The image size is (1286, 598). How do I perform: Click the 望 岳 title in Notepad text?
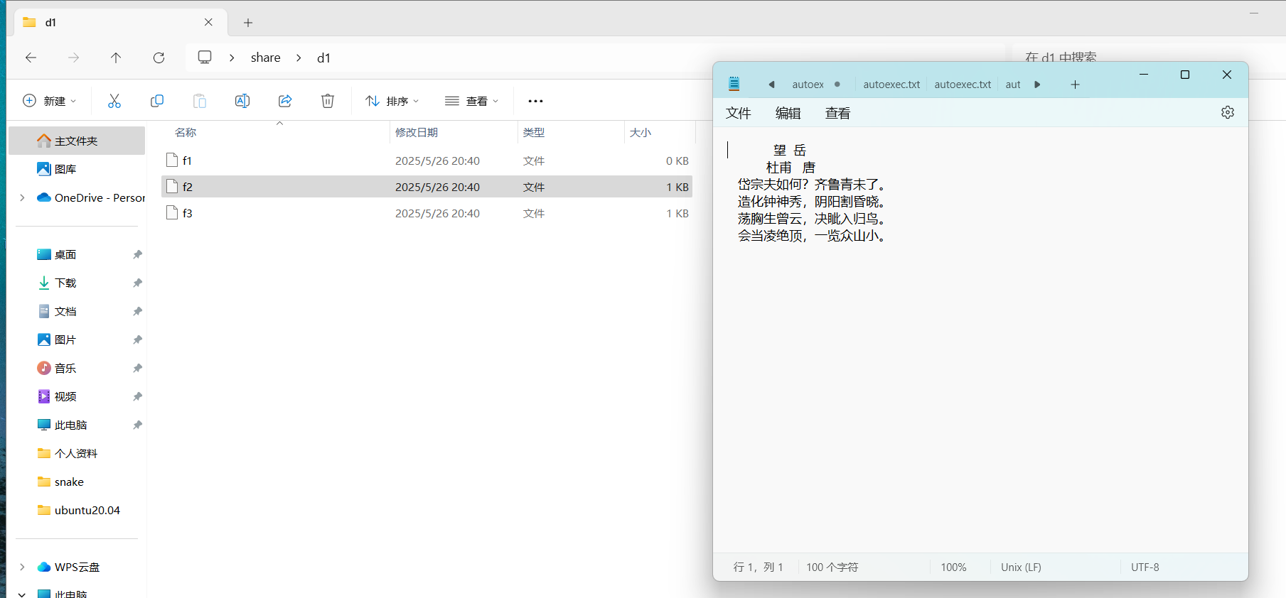tap(790, 150)
